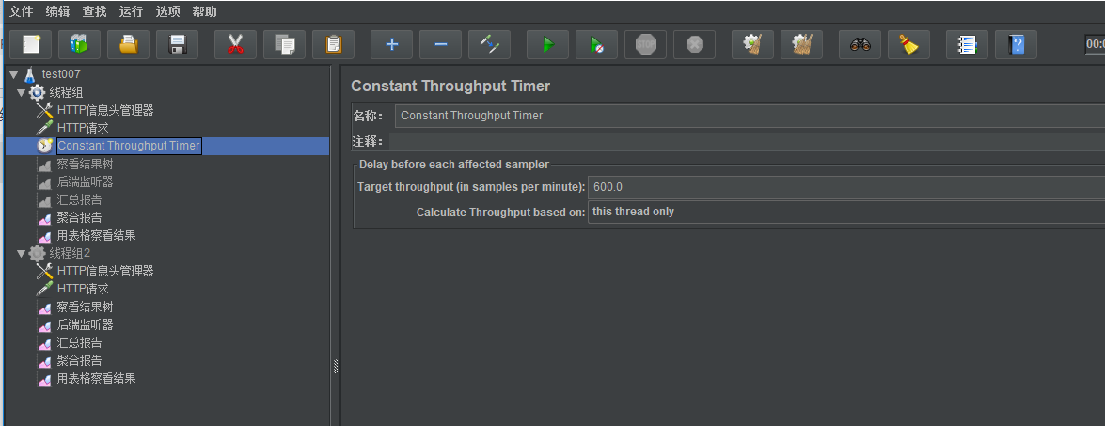Click the gear icon beside 线程组2
Image resolution: width=1105 pixels, height=426 pixels.
[x=37, y=253]
